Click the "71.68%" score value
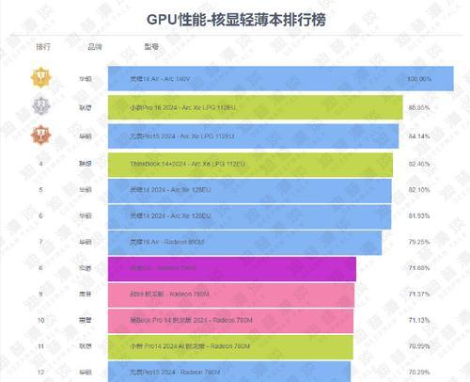This screenshot has width=470, height=382. tap(419, 268)
